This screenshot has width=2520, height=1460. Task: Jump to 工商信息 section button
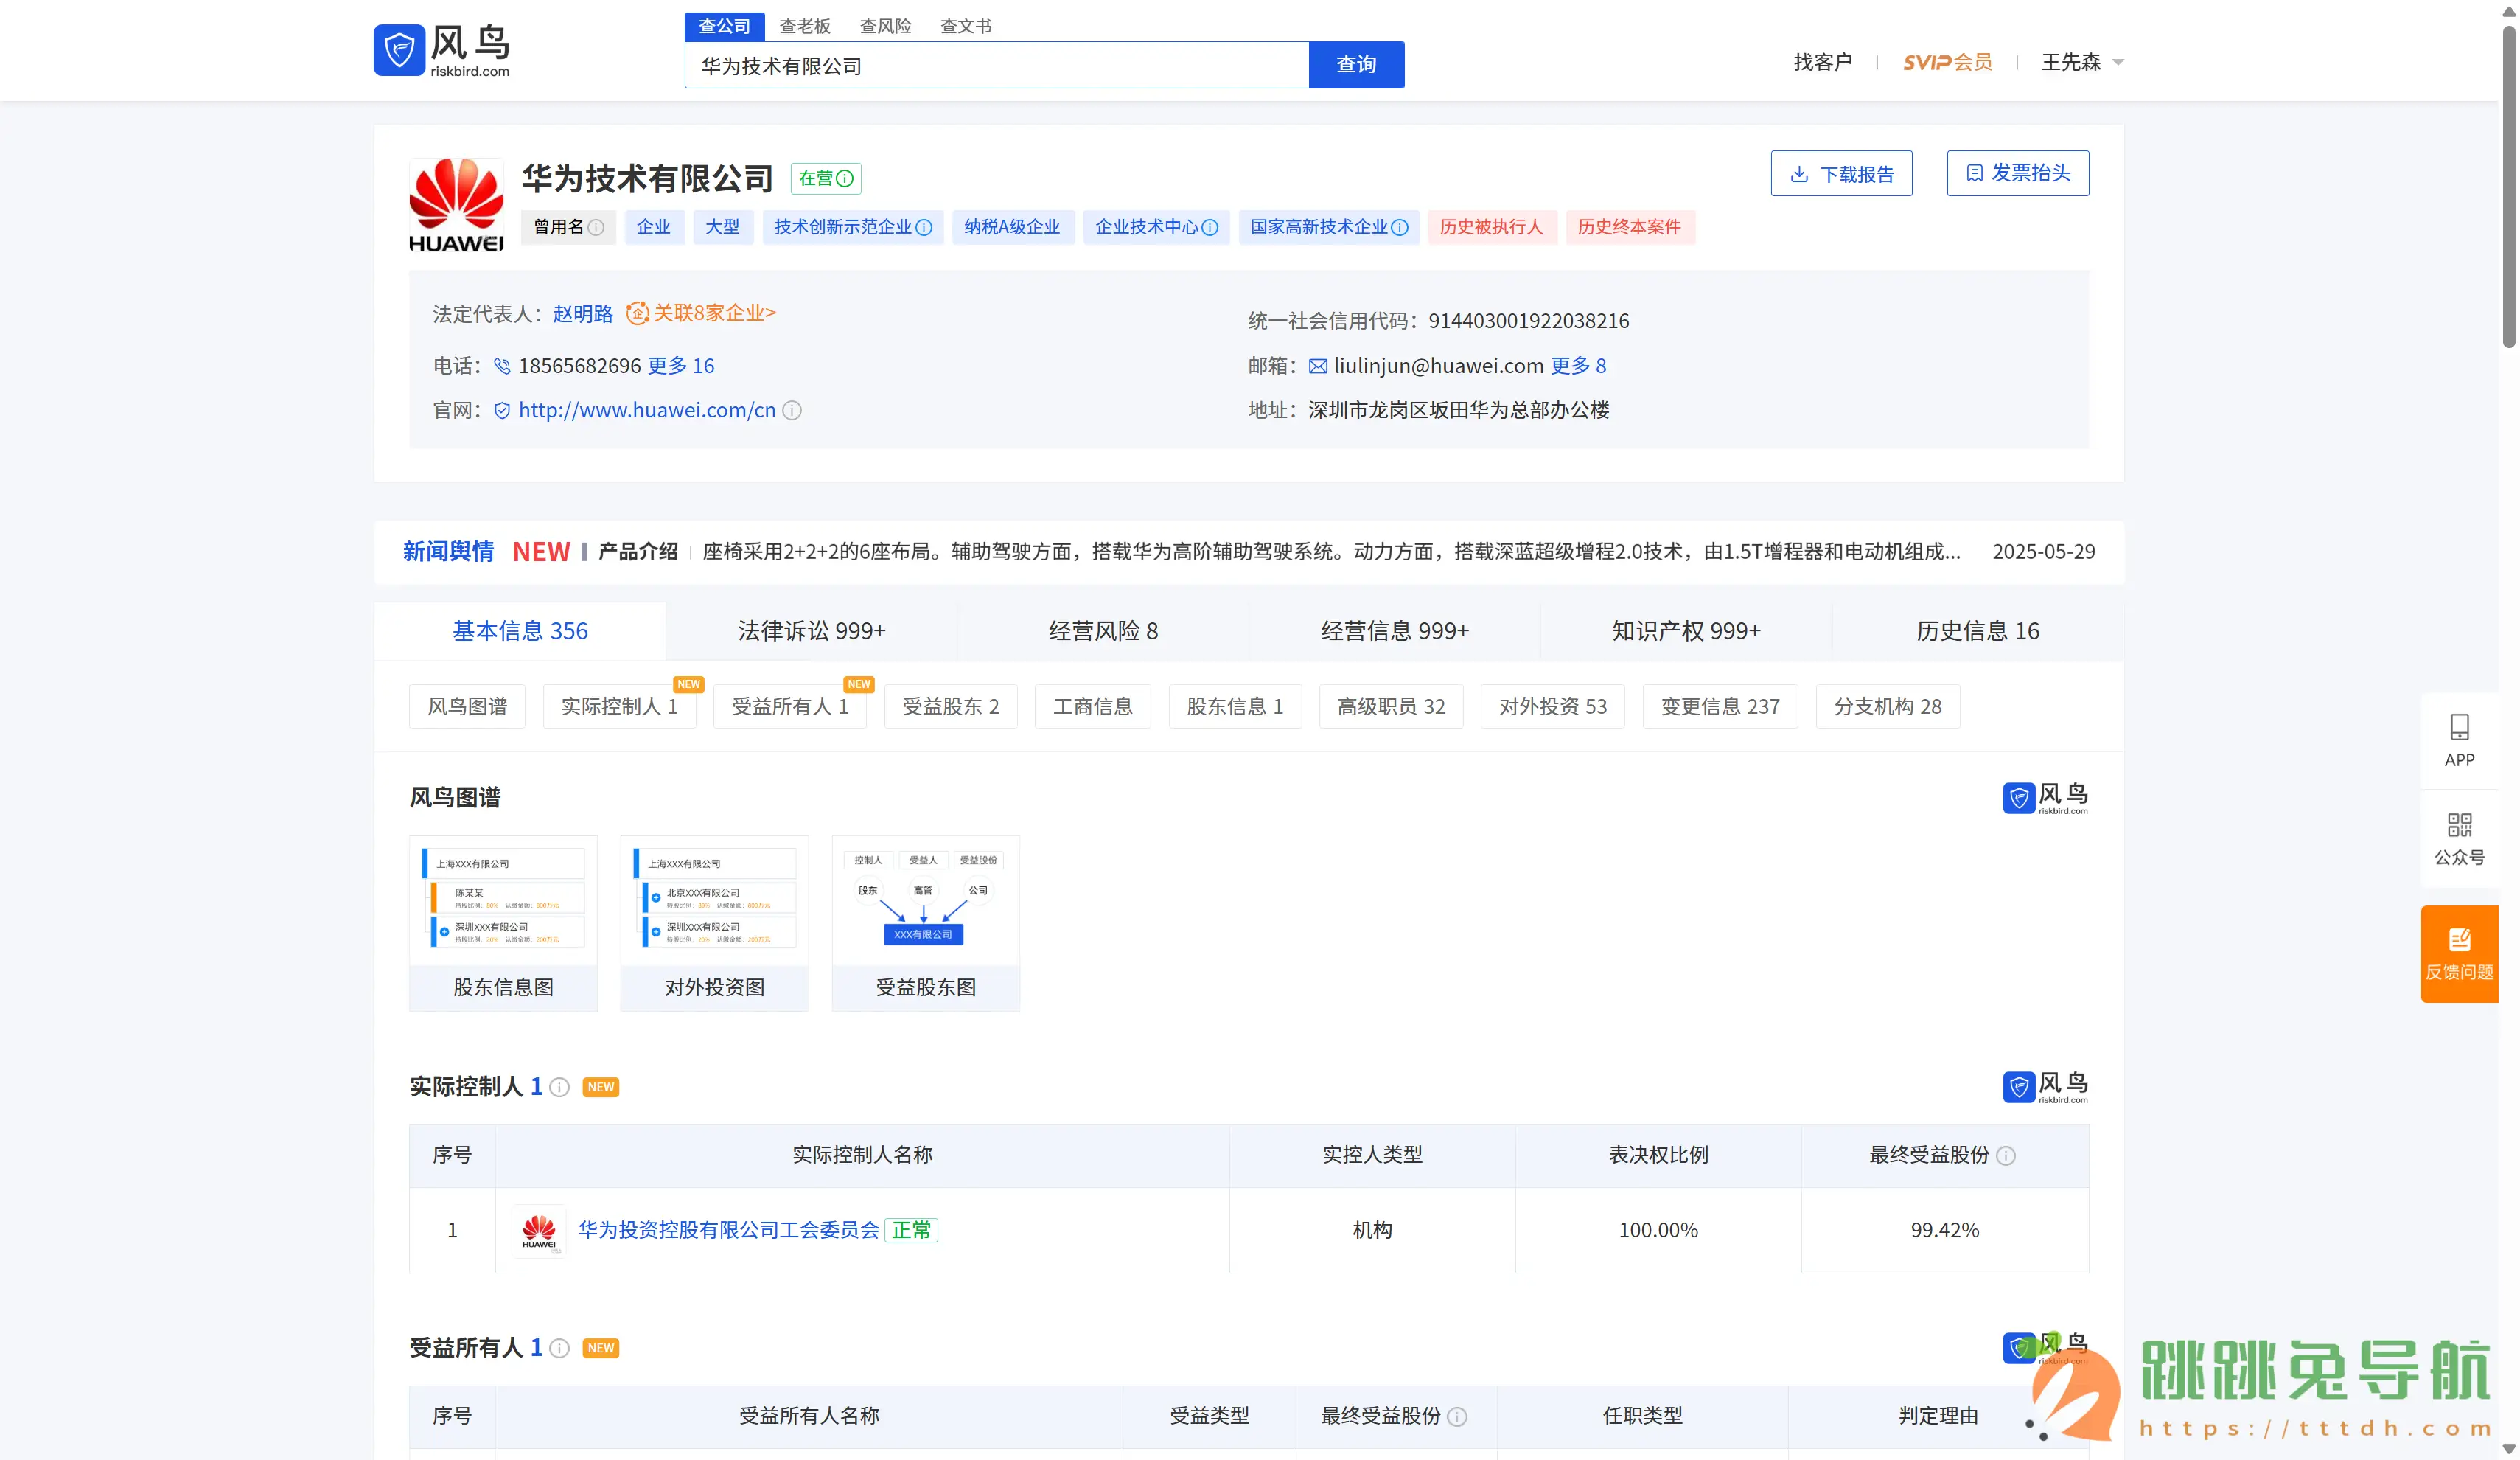tap(1093, 707)
